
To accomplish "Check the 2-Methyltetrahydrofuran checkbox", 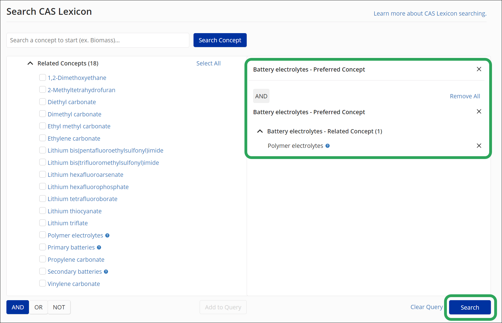I will coord(43,89).
